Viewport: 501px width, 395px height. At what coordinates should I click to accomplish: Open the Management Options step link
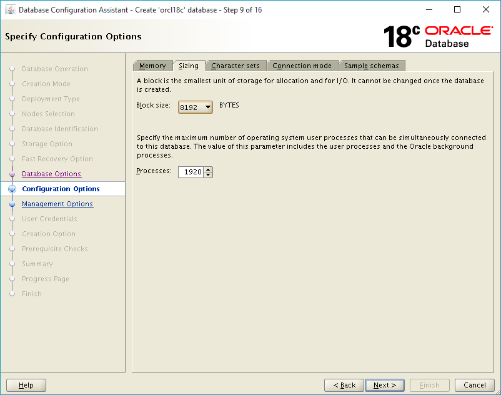point(57,204)
